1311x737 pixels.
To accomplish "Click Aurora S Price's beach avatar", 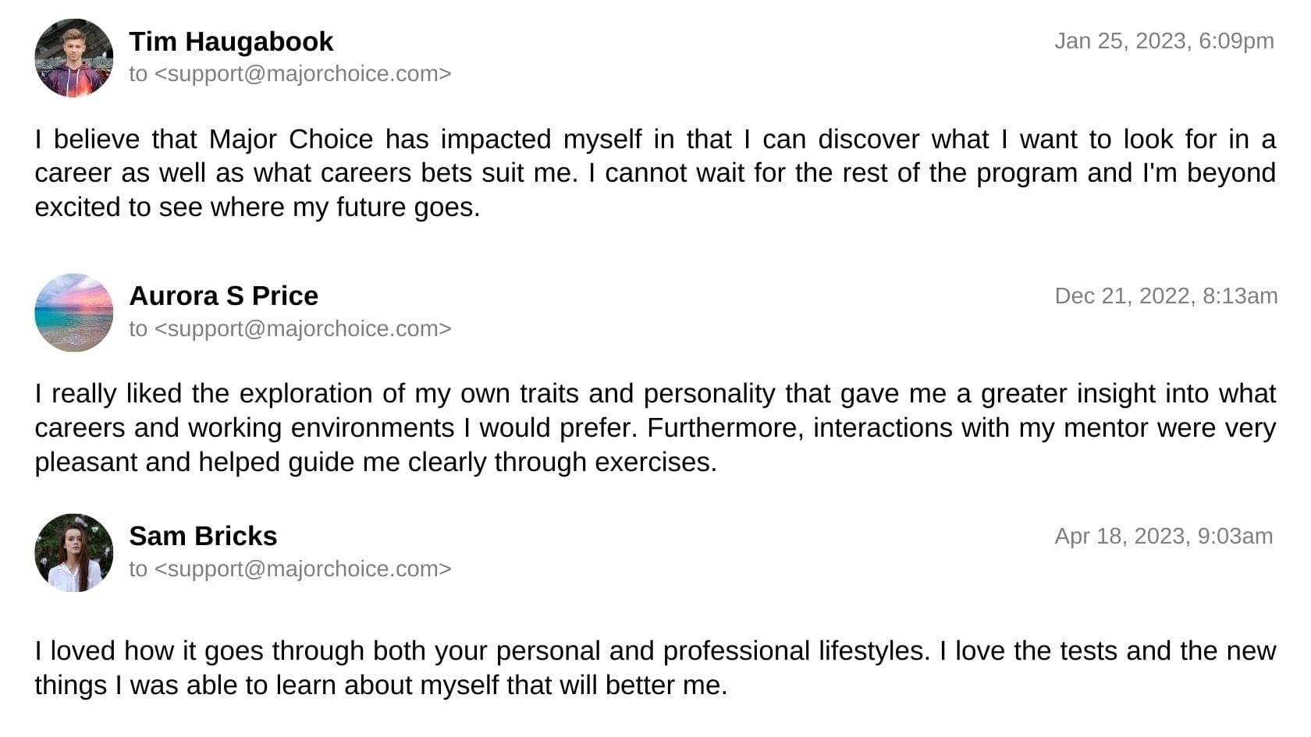I will [x=73, y=312].
